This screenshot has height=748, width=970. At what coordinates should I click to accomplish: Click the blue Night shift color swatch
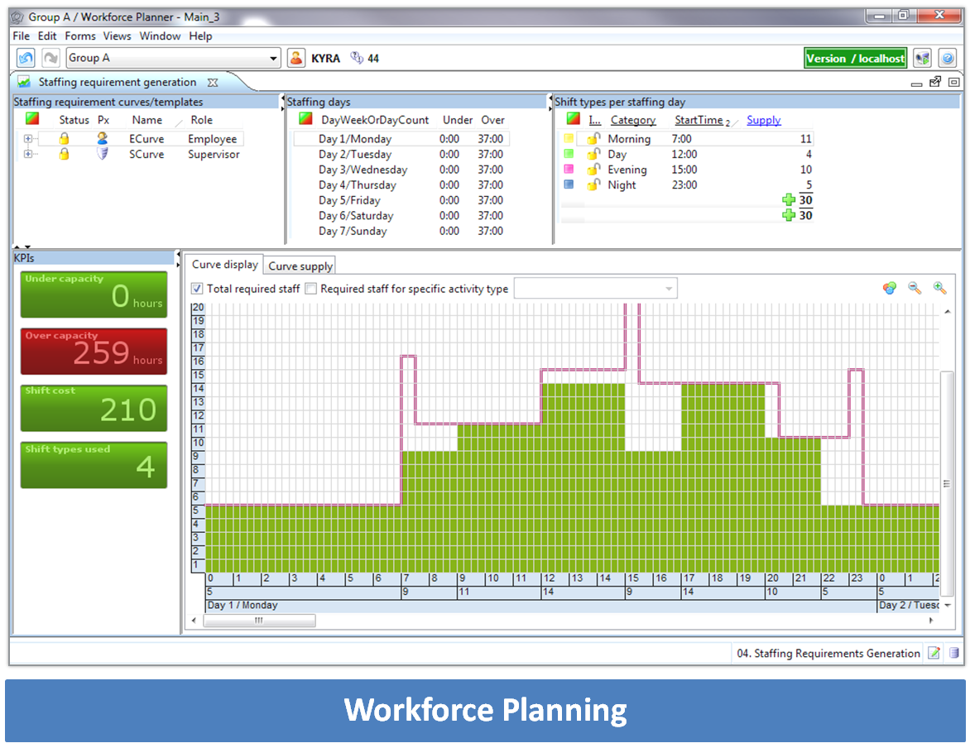[569, 185]
